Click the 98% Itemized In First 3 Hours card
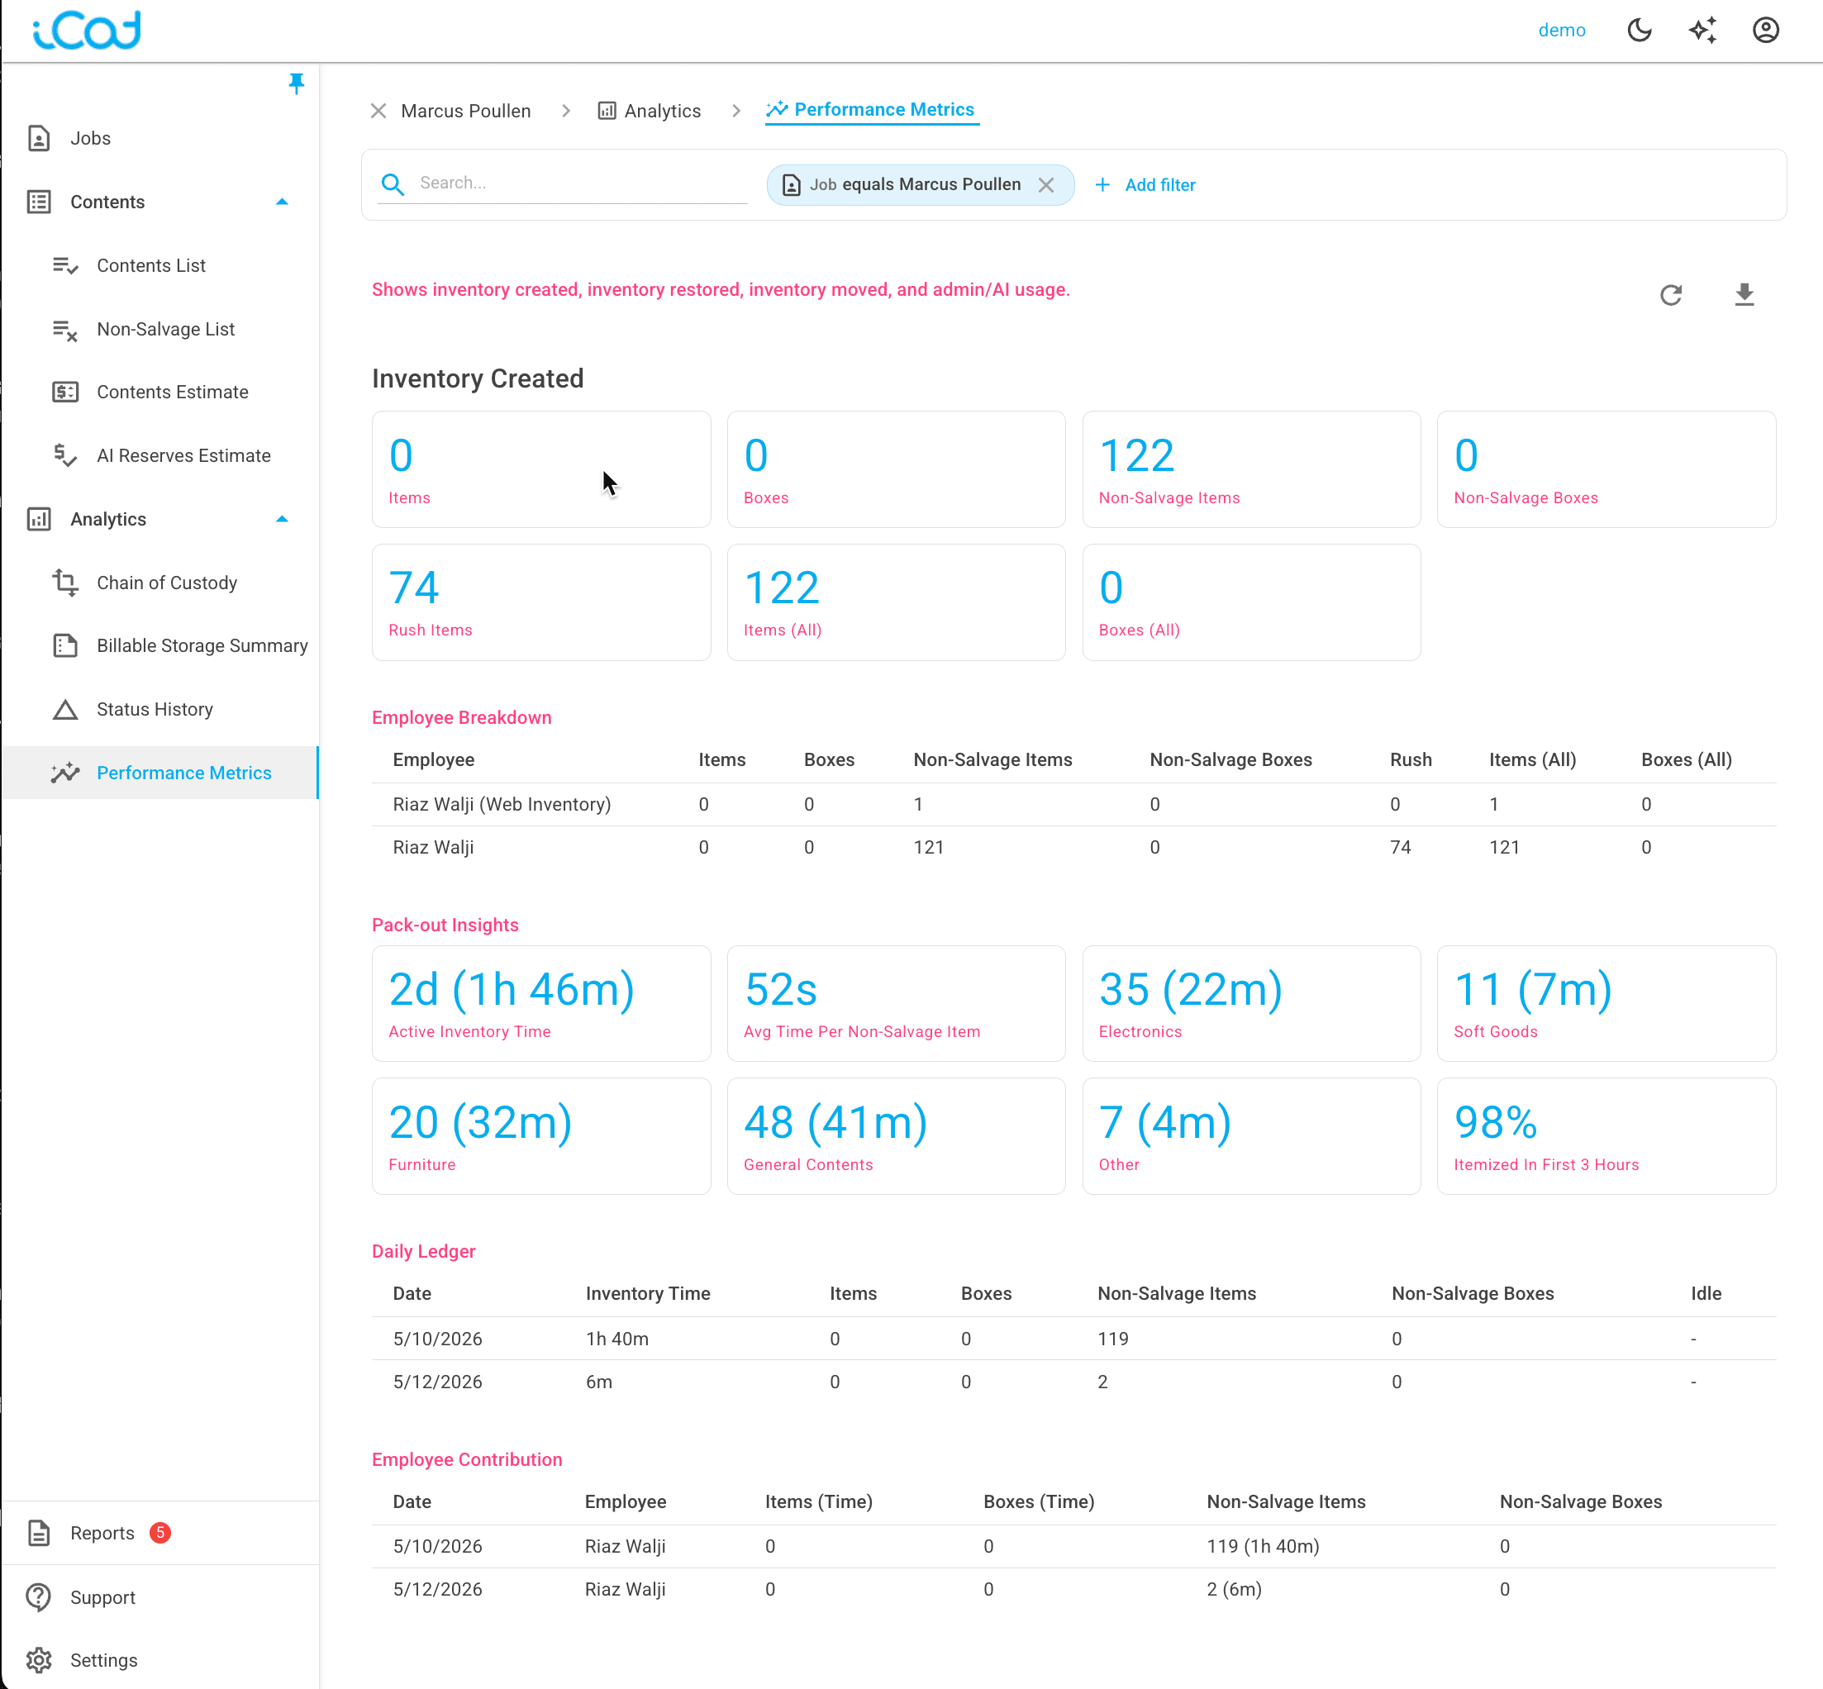Screen dimensions: 1823x1689 tap(1606, 1136)
